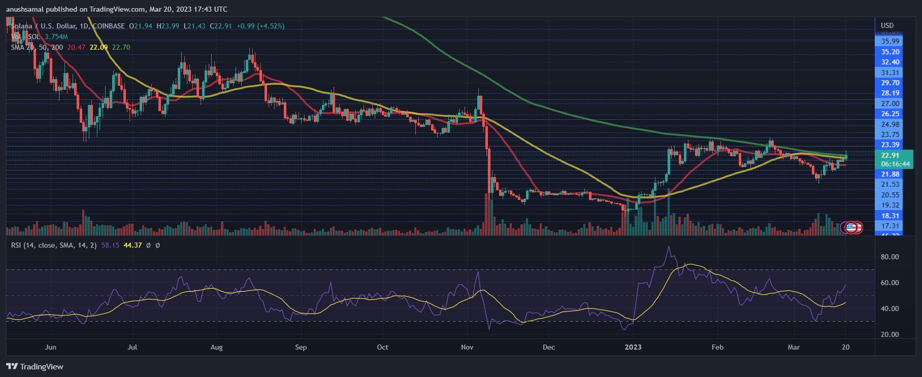The height and width of the screenshot is (377, 922).
Task: Click the Jun label on the time axis
Action: click(50, 347)
